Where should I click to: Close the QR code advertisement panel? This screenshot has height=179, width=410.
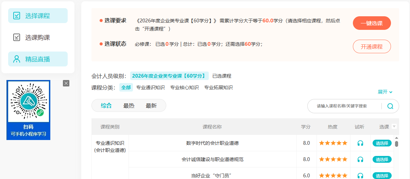click(x=66, y=83)
